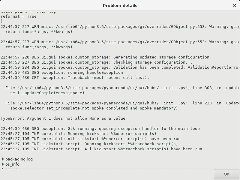Click the 'Generating updated storage configuration' line

coord(105,57)
